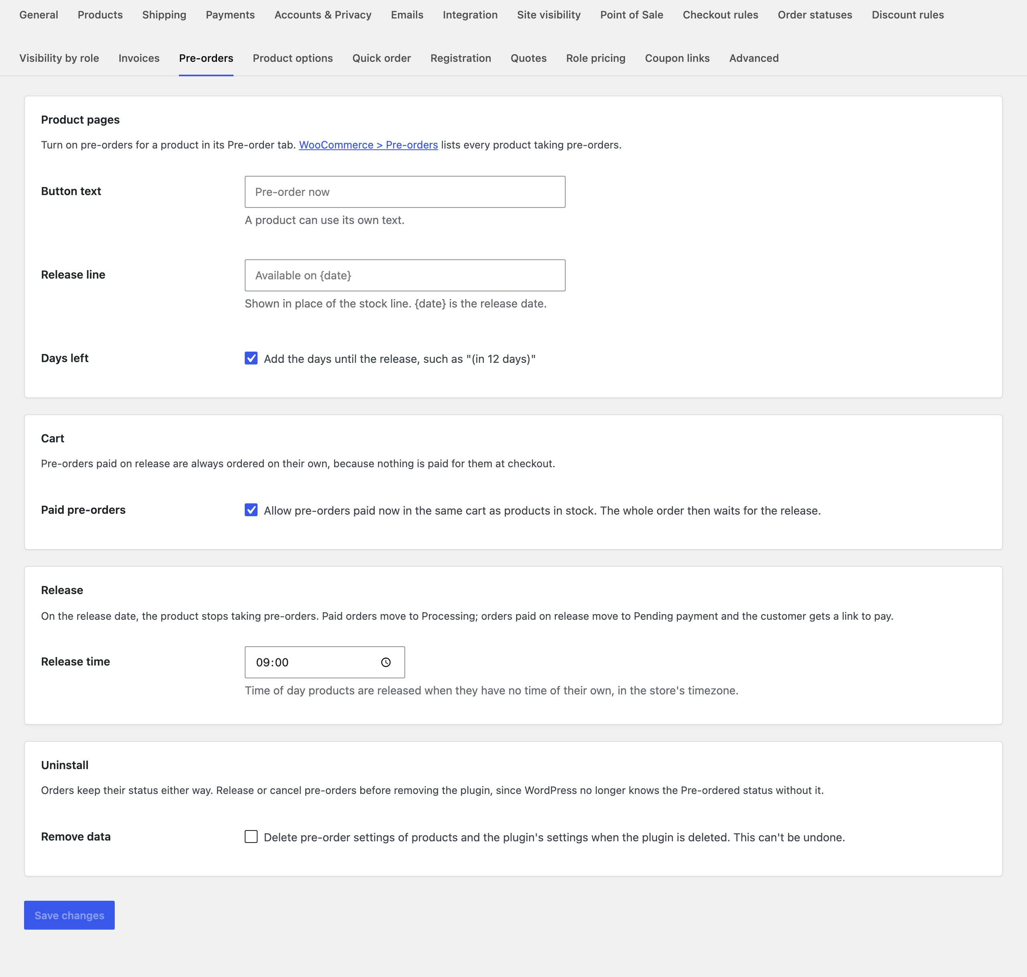Open the General settings tab
This screenshot has height=977, width=1027.
[39, 15]
